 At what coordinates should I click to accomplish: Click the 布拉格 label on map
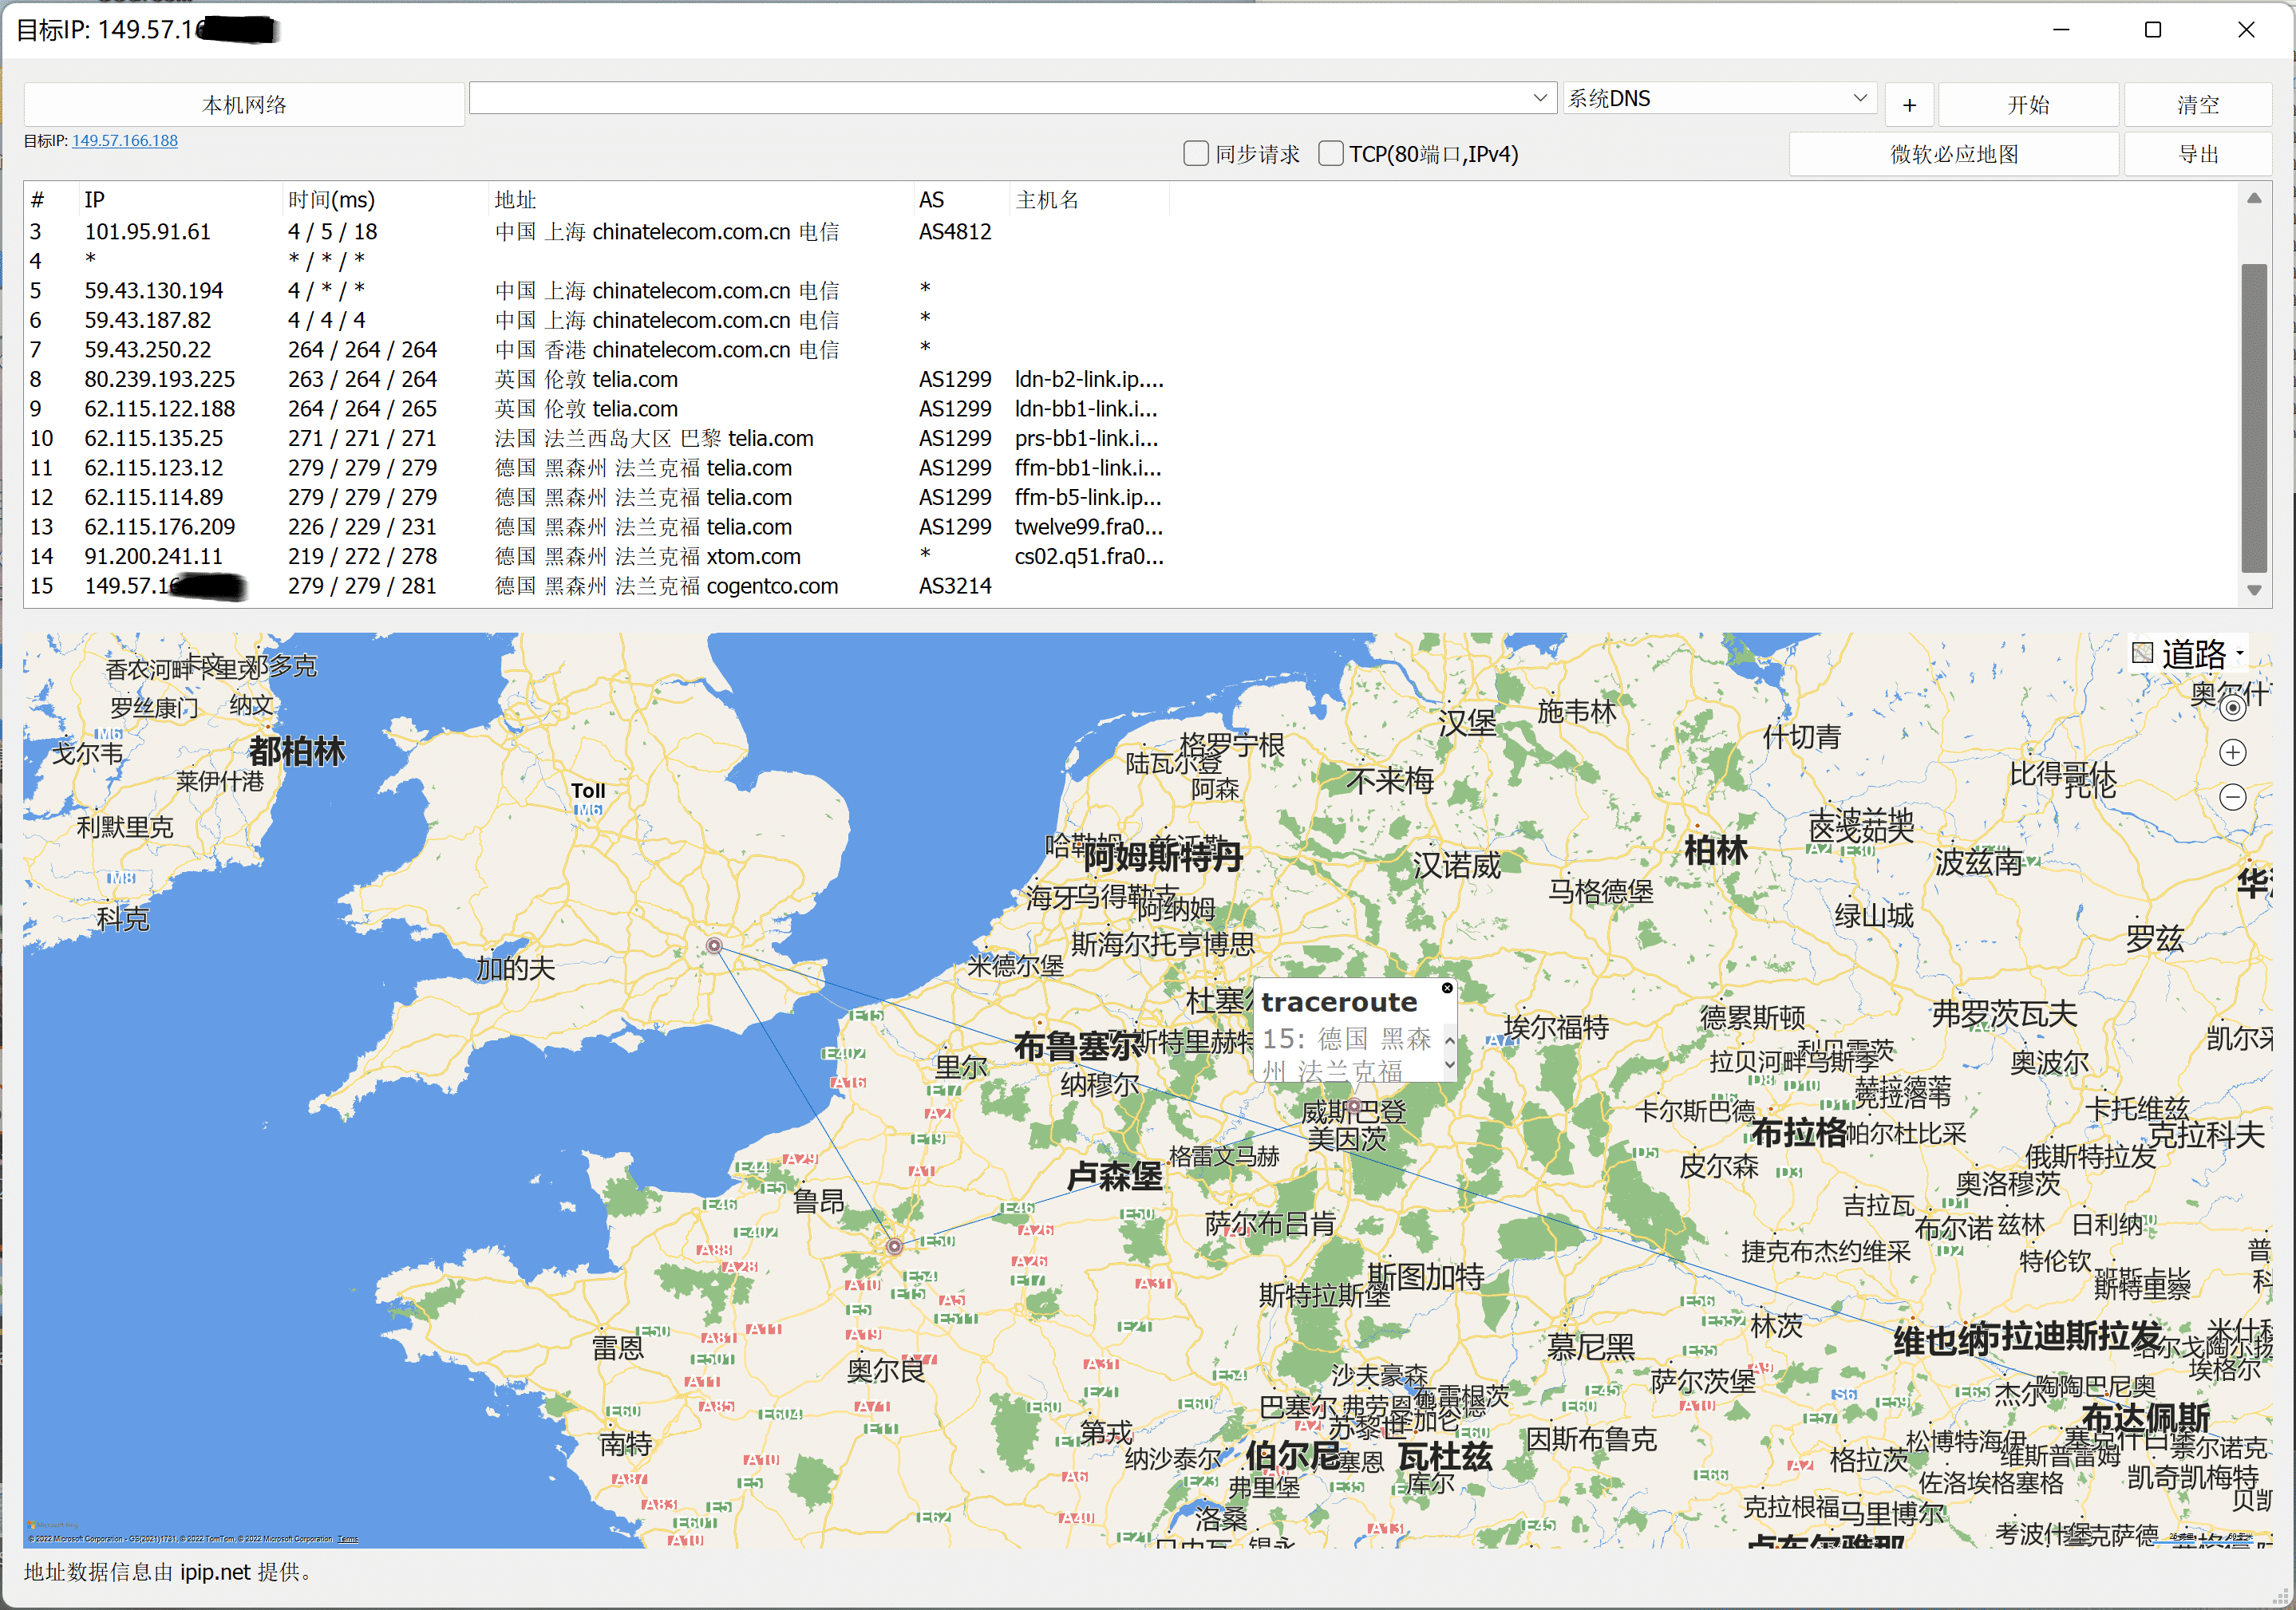[1798, 1132]
